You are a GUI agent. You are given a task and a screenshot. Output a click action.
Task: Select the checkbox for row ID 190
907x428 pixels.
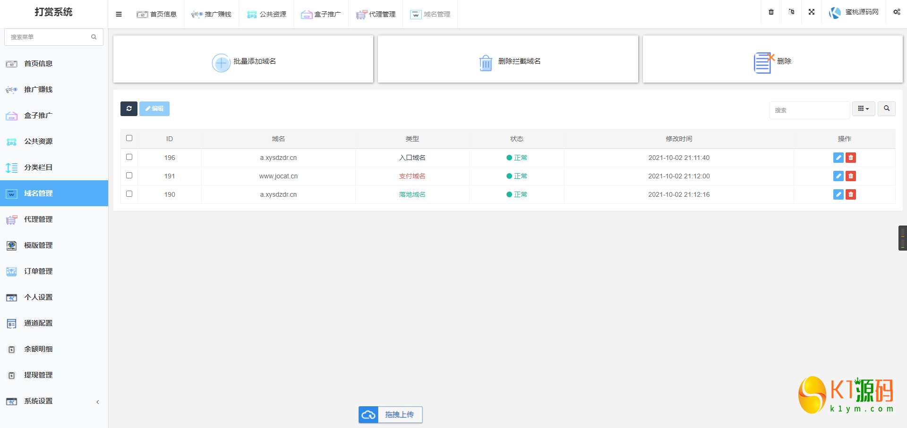(x=129, y=194)
